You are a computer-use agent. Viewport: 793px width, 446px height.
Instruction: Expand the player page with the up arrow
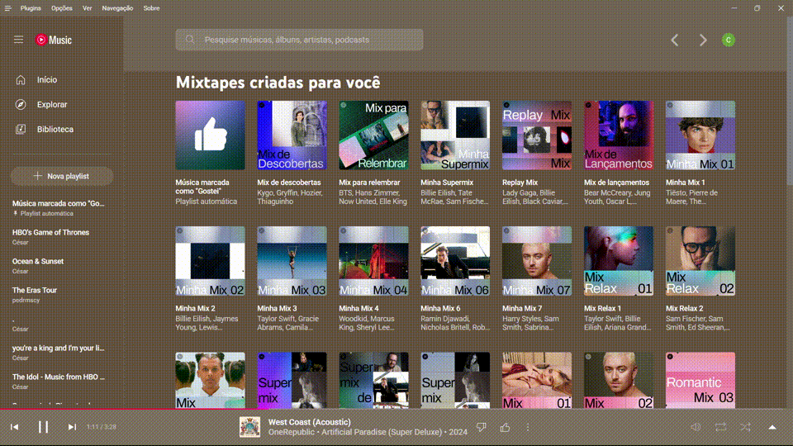[772, 427]
